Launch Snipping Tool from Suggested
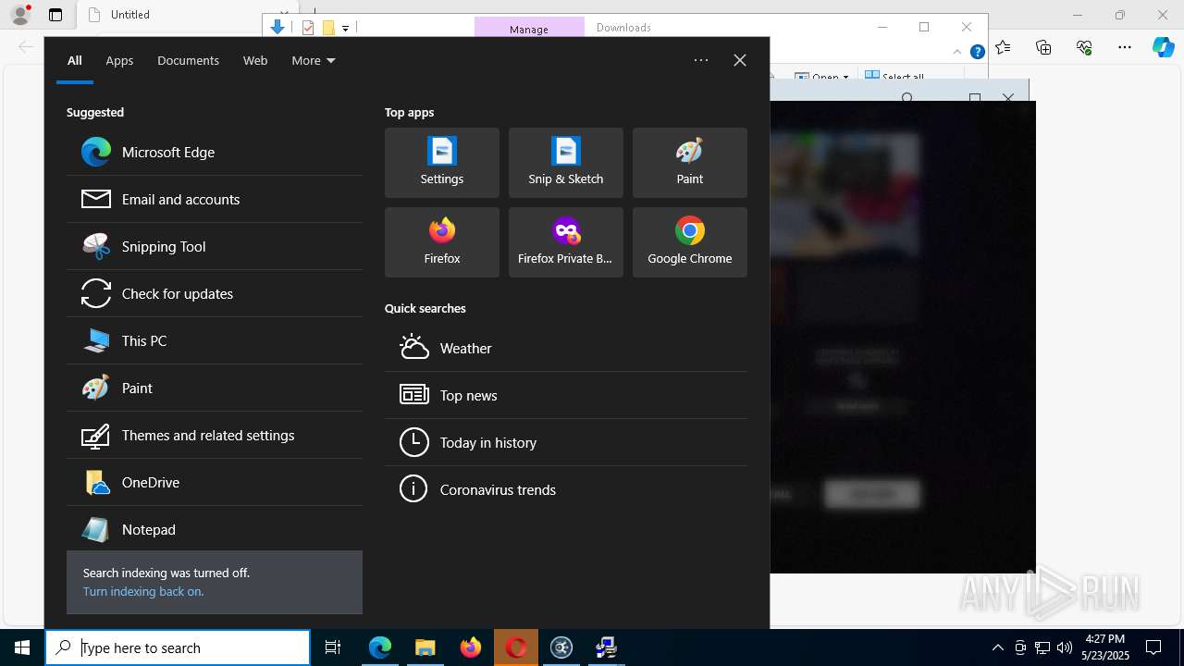The width and height of the screenshot is (1184, 666). (x=215, y=246)
